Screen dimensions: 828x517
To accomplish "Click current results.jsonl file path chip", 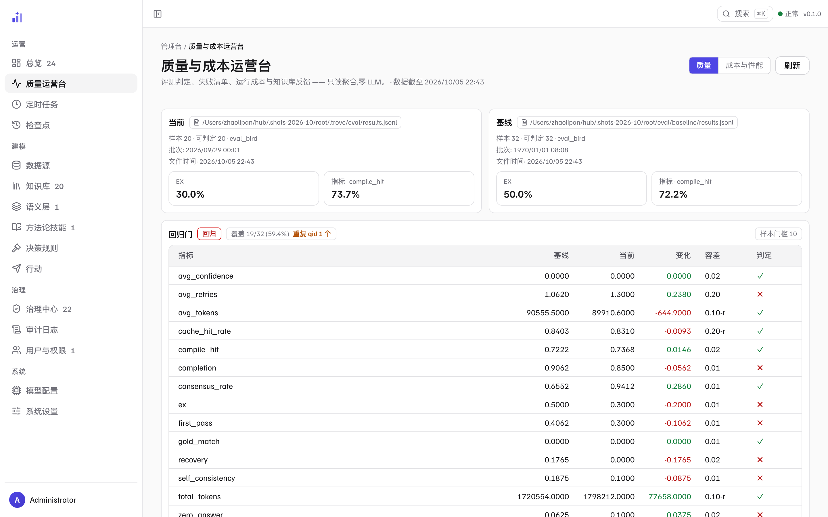I will 295,122.
